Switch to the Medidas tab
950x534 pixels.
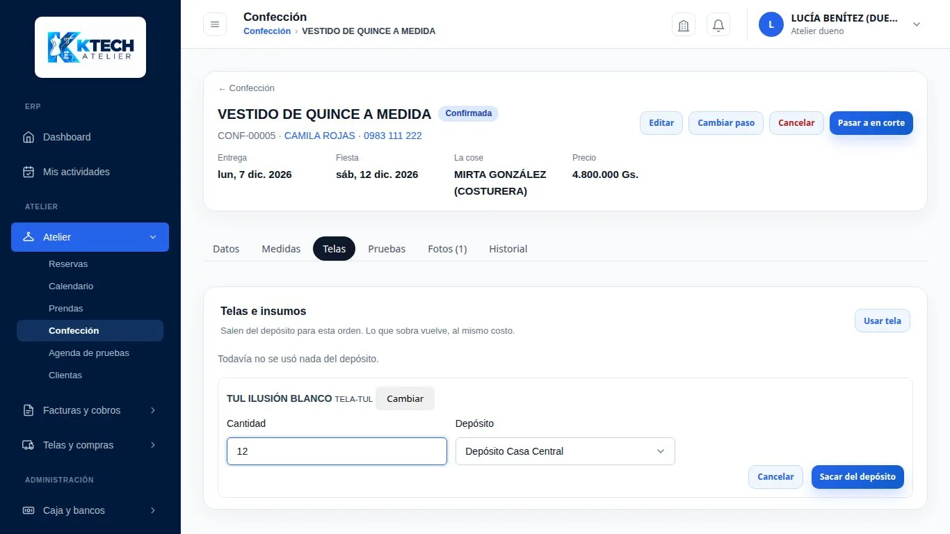click(x=281, y=249)
